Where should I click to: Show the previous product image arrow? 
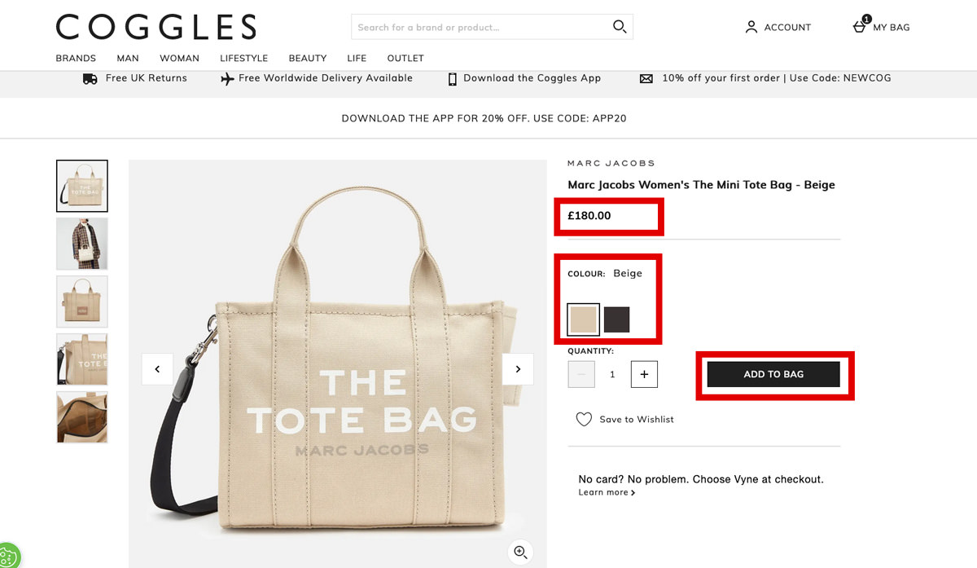pos(157,369)
